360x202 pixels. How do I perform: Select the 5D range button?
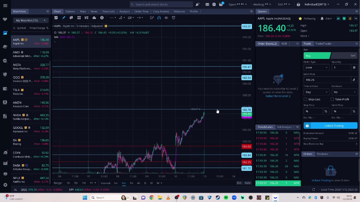coord(76,183)
